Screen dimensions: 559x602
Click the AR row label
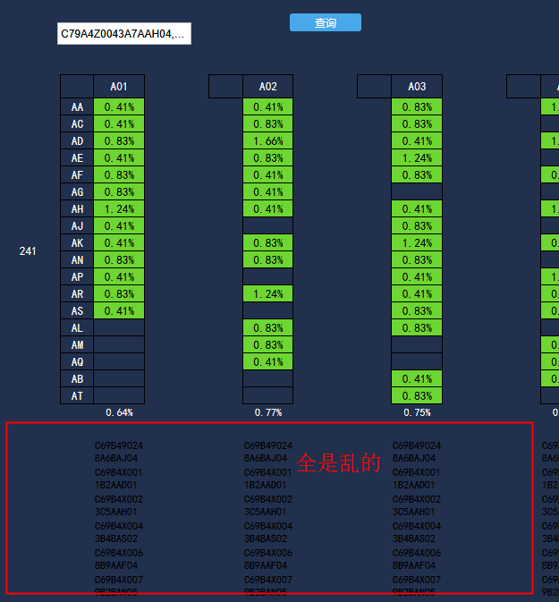(x=77, y=293)
